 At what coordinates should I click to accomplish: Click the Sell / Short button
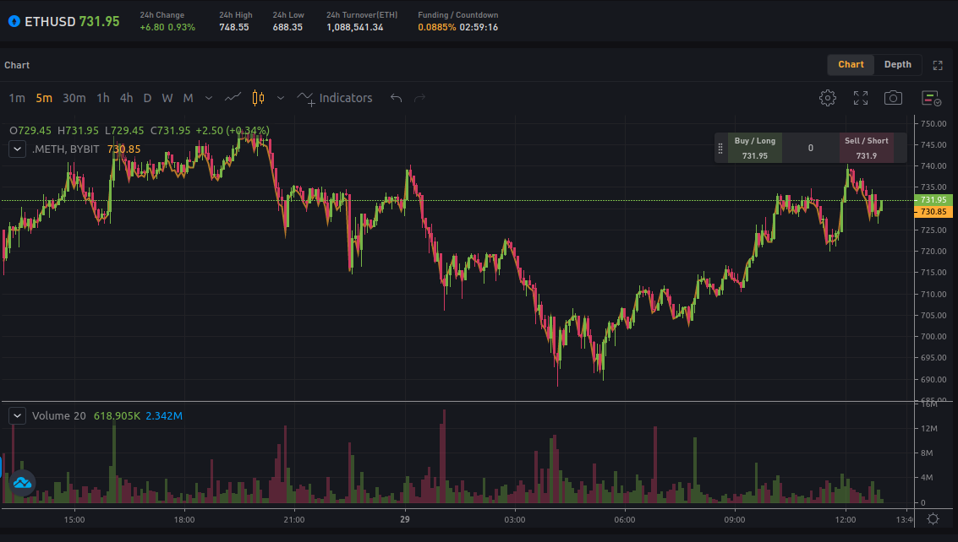click(867, 148)
